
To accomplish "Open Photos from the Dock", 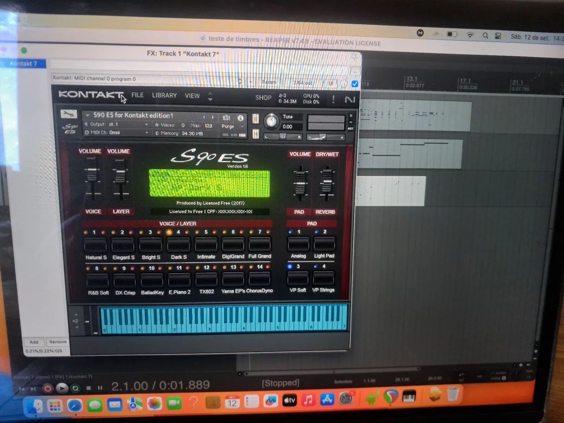I will 154,404.
